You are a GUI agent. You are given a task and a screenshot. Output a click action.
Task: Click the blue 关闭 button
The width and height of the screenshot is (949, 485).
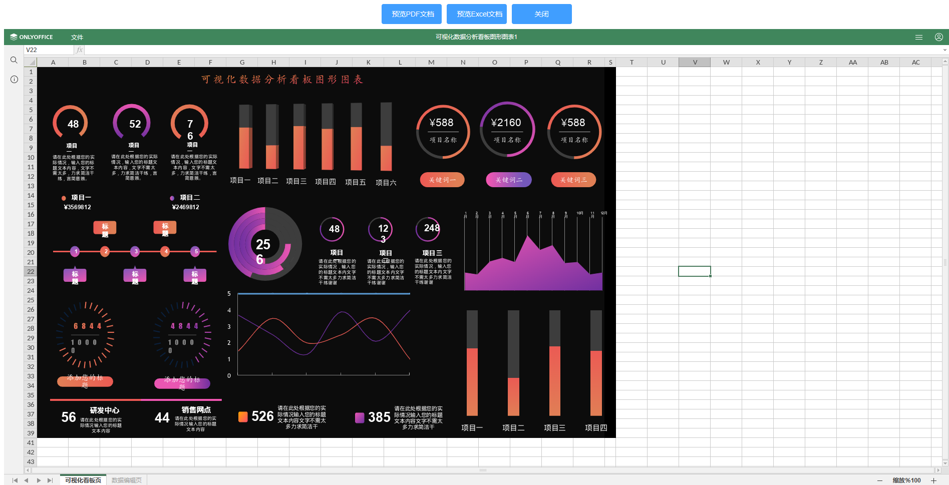pos(542,14)
